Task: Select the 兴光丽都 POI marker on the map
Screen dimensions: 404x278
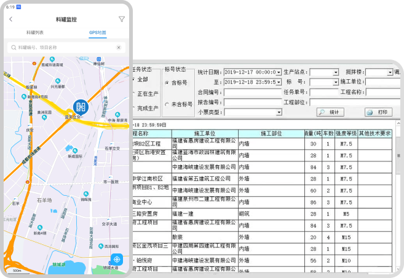Action: click(x=58, y=81)
